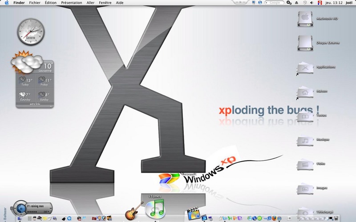Screen dimensions: 356x222
Task: Open the Apple logo icon in dock
Action: tap(289, 218)
